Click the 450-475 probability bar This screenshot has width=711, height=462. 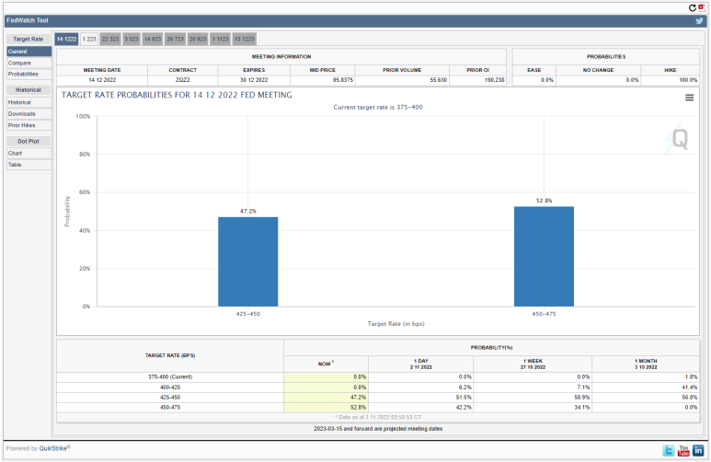point(544,257)
